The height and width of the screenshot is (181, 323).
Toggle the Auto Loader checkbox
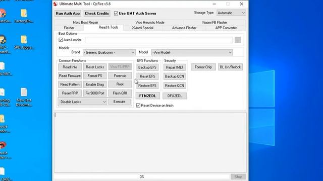(x=61, y=40)
